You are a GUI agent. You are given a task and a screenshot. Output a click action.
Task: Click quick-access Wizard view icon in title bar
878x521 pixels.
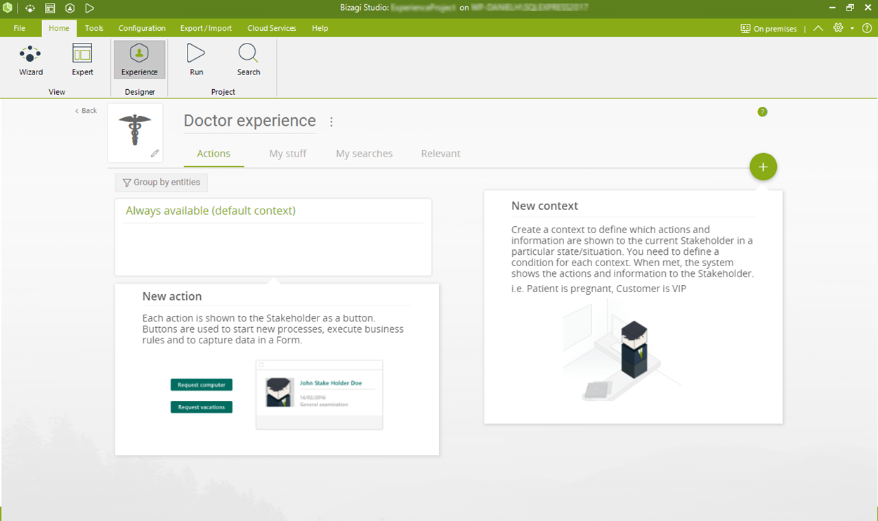click(30, 8)
